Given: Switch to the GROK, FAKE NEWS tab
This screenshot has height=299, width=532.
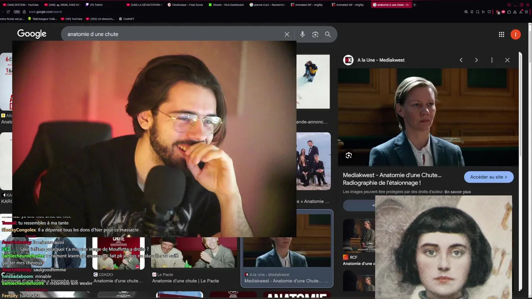Looking at the screenshot, I should 62,5.
